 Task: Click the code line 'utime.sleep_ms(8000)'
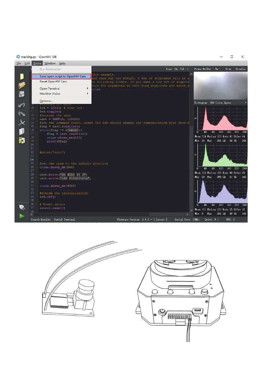pyautogui.click(x=58, y=186)
